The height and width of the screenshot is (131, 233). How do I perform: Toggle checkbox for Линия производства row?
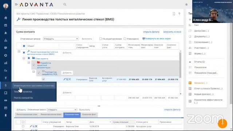(x=24, y=52)
